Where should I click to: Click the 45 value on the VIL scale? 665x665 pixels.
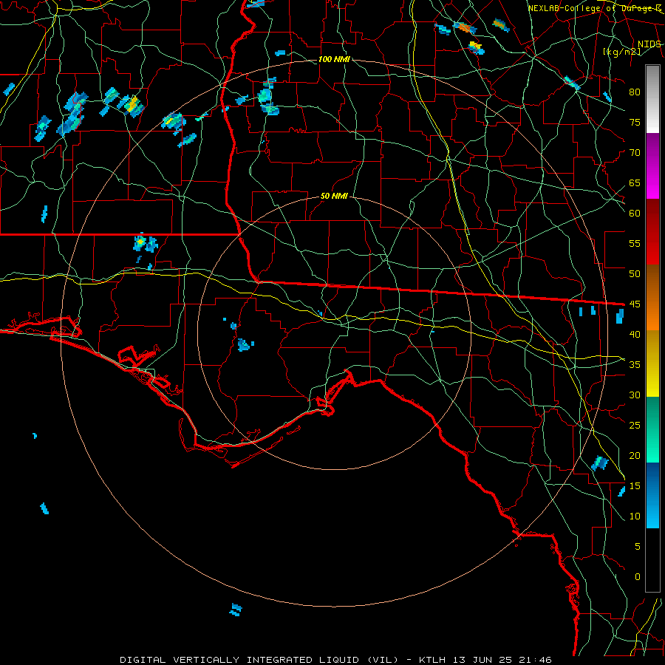pos(635,304)
